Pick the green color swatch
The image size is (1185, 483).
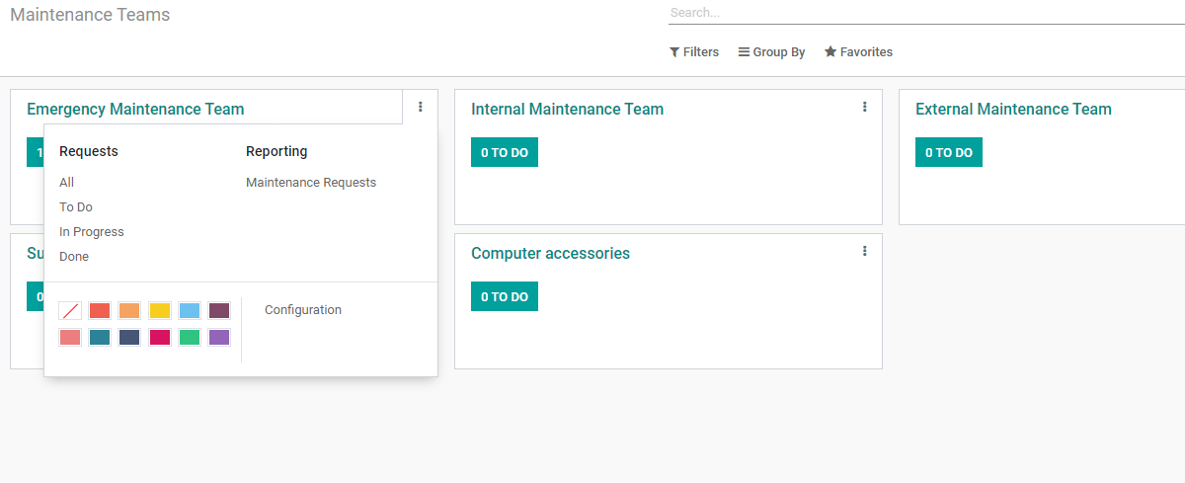[x=190, y=337]
